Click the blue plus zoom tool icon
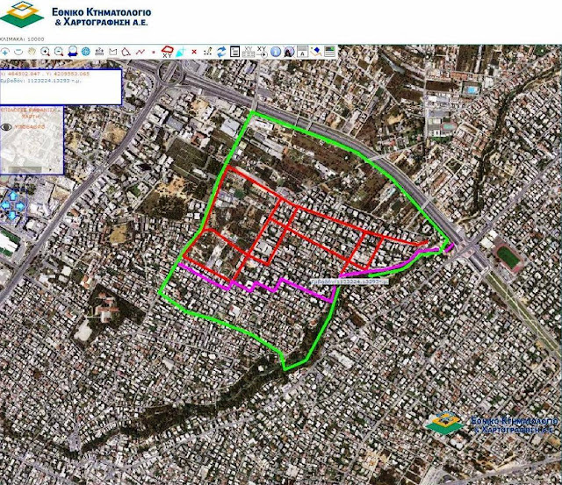The width and height of the screenshot is (562, 485). [x=5, y=52]
